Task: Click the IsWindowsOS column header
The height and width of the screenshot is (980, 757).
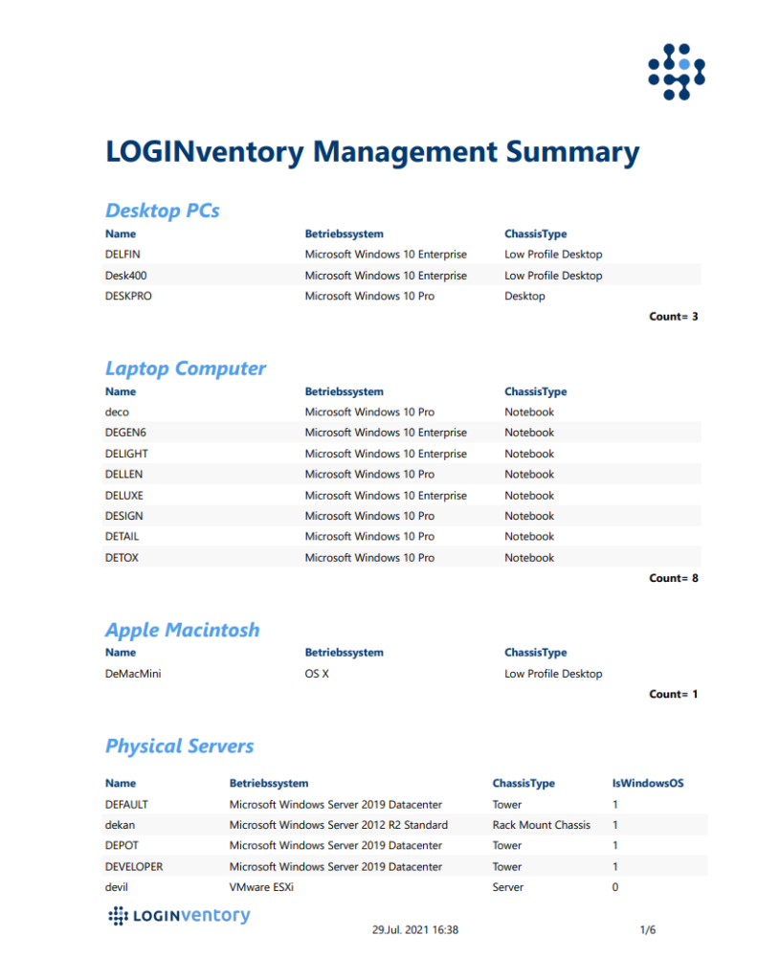Action: (x=648, y=784)
